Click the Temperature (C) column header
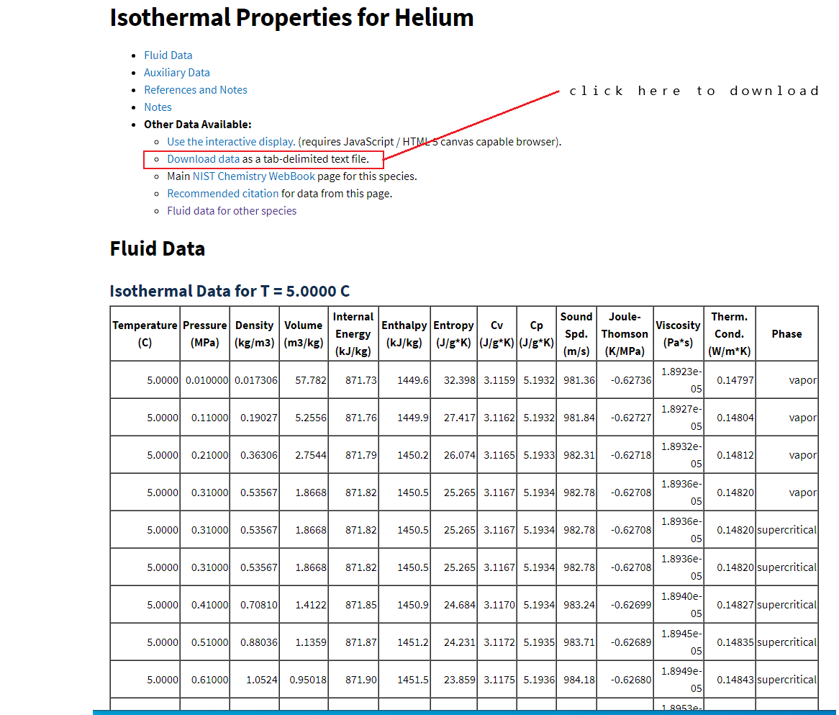 145,333
